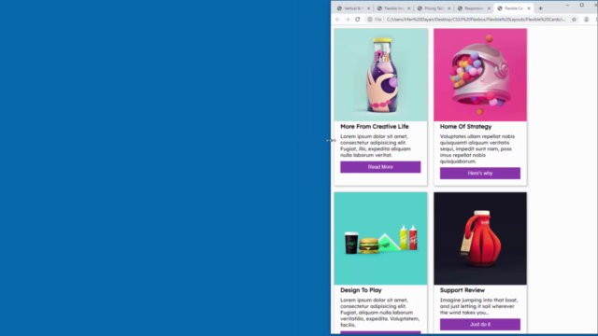Click the 'Support Review' heading

pyautogui.click(x=463, y=290)
